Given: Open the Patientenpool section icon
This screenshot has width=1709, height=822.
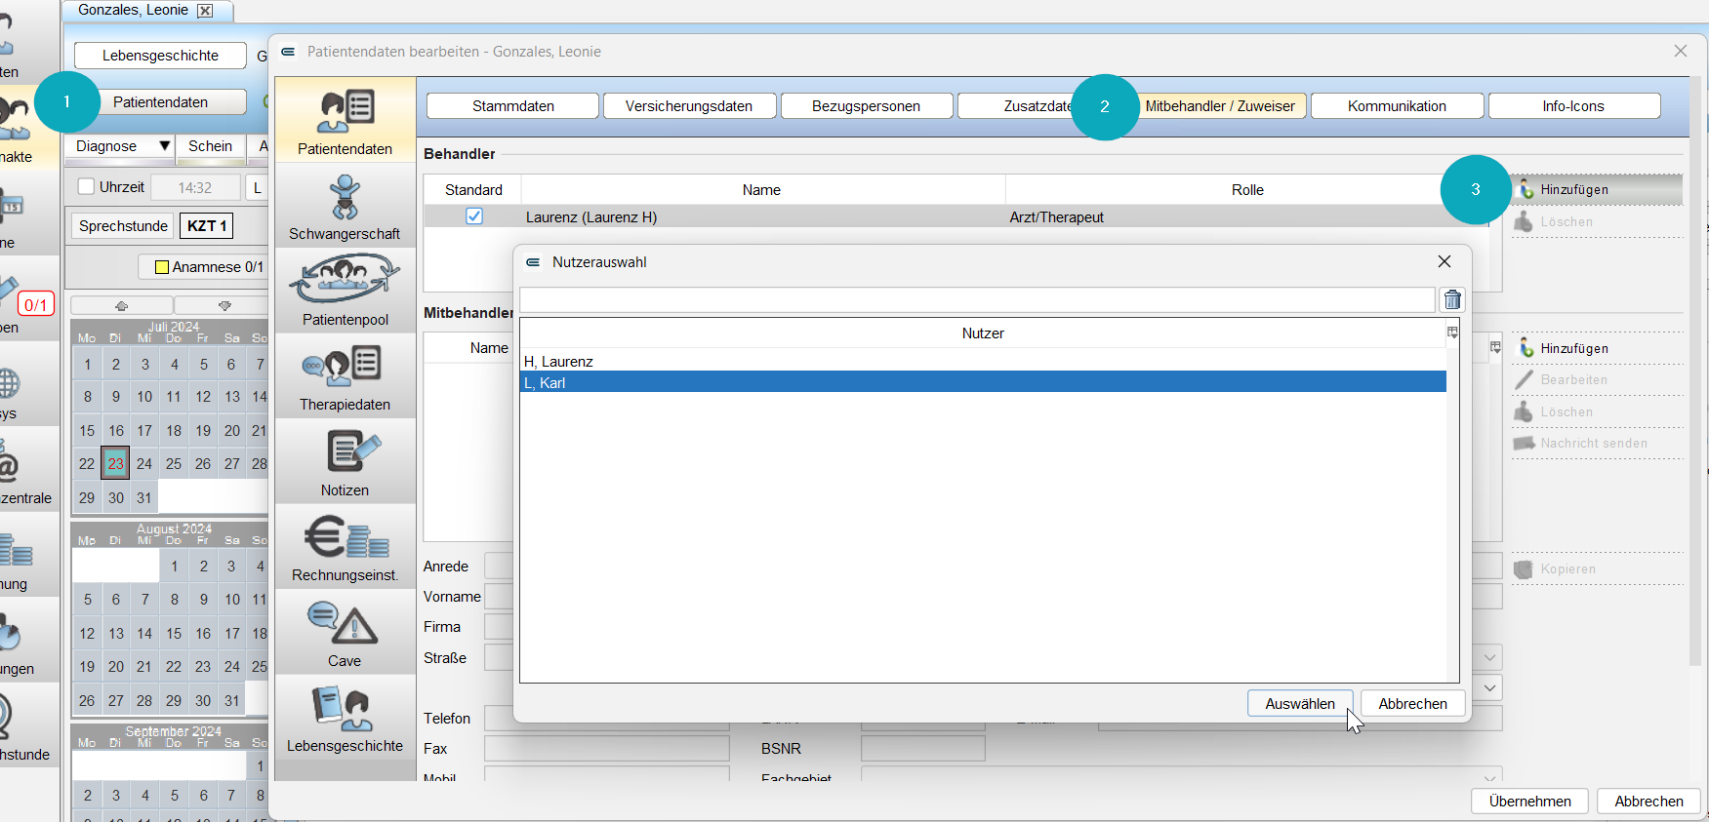Looking at the screenshot, I should pyautogui.click(x=345, y=292).
